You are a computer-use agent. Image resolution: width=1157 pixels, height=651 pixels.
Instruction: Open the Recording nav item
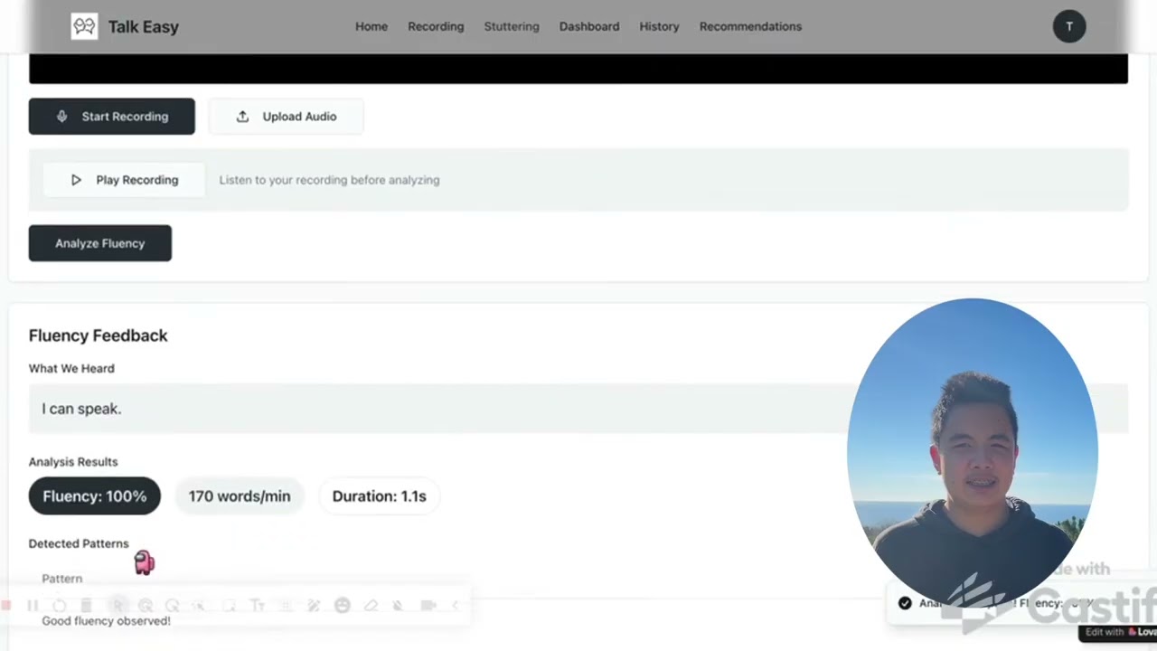coord(436,26)
